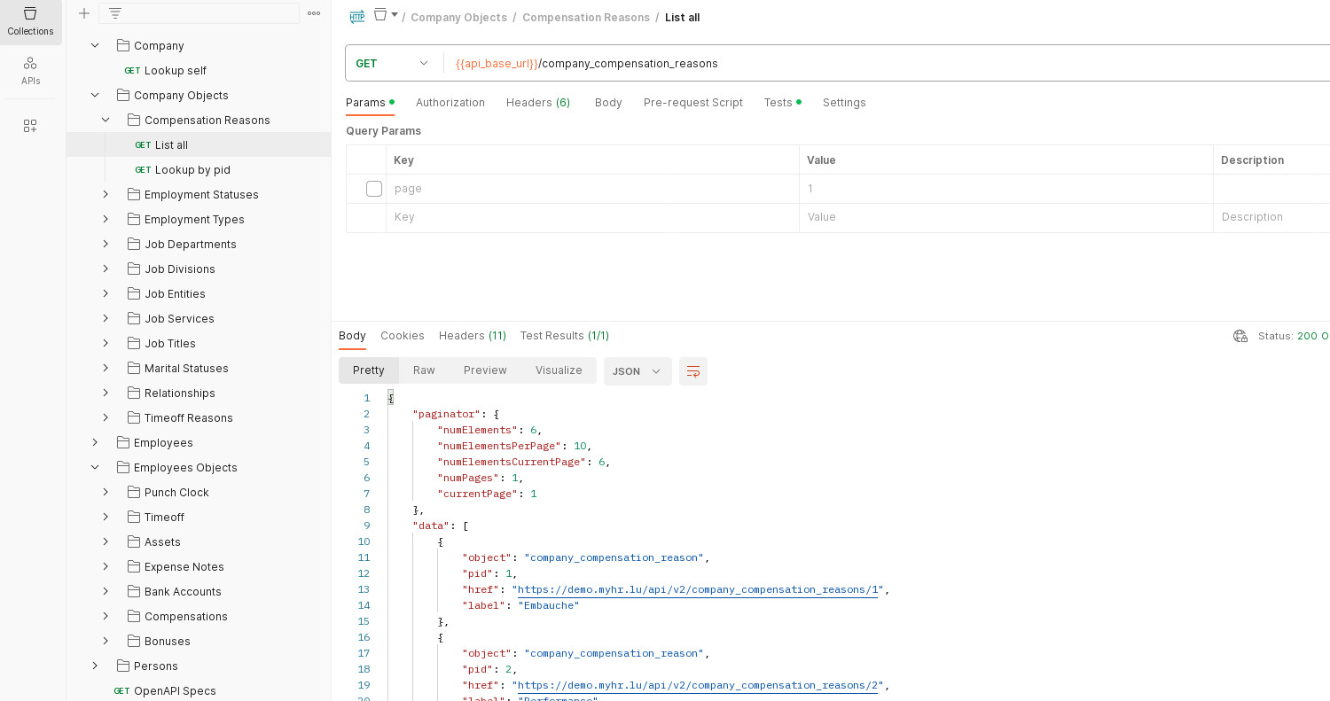Toggle line wrap icon in response
The height and width of the screenshot is (701, 1330).
[x=693, y=371]
